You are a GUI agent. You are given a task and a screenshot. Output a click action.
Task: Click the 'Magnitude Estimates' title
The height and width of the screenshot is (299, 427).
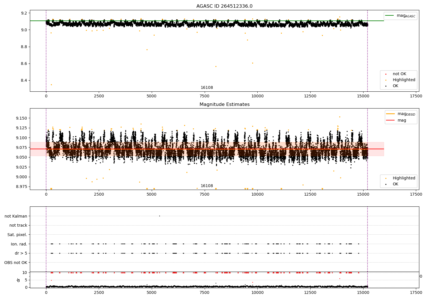224,105
